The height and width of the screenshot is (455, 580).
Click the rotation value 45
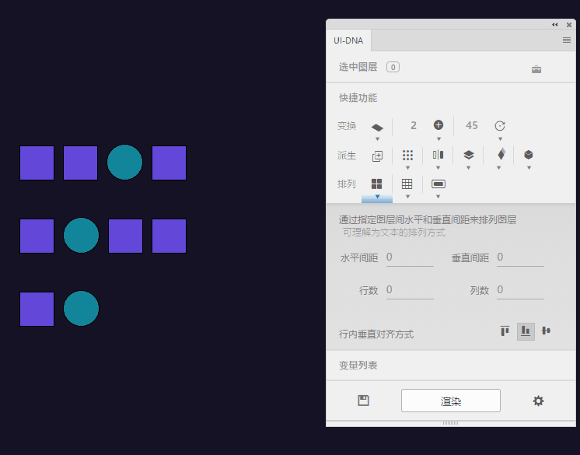coord(472,125)
